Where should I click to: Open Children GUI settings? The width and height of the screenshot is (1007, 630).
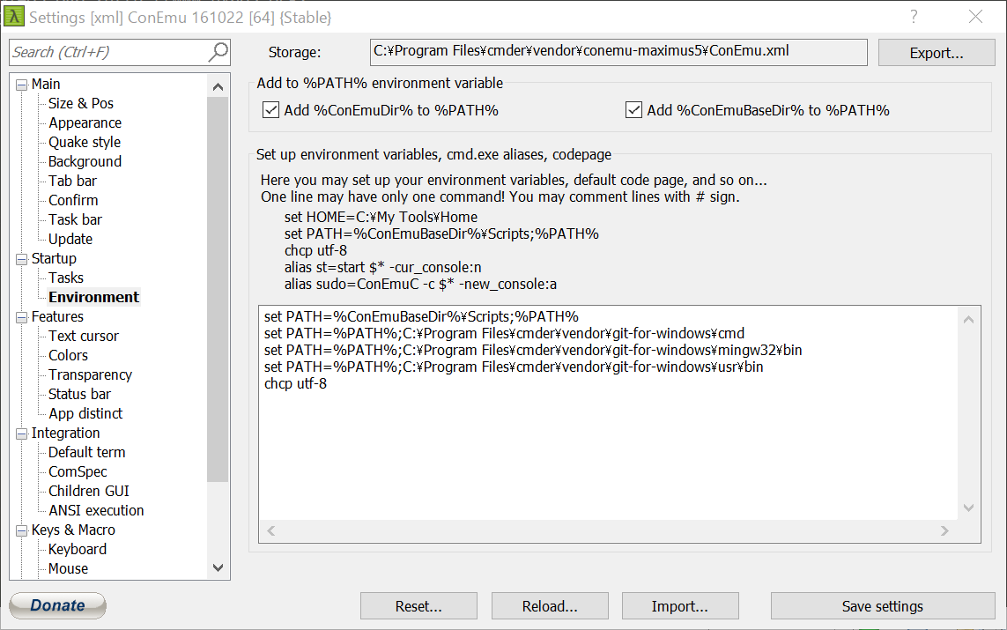click(89, 491)
